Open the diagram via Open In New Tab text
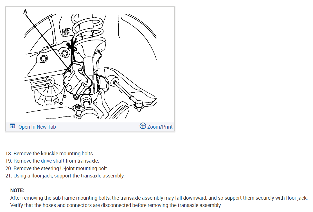This screenshot has width=313, height=212. (37, 127)
